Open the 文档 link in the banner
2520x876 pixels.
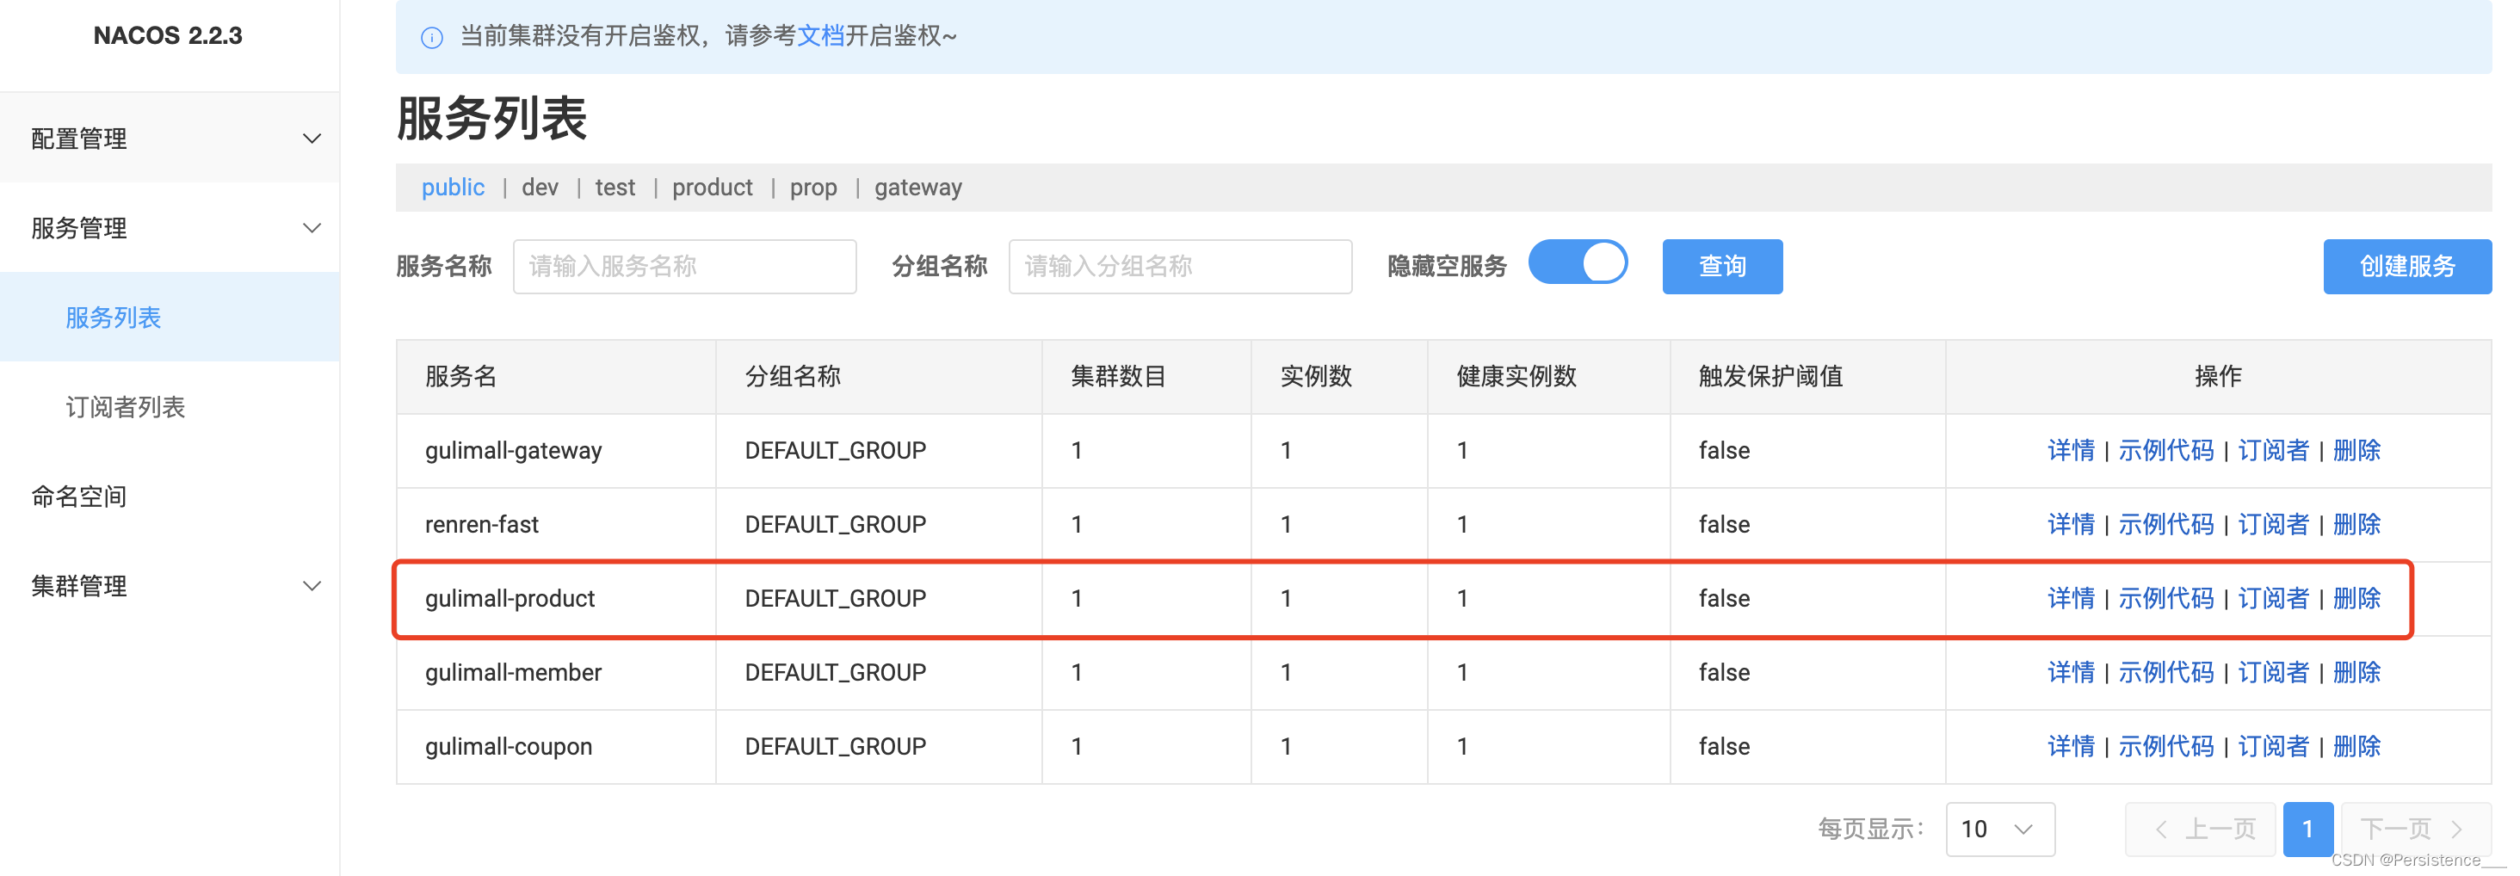(x=820, y=36)
